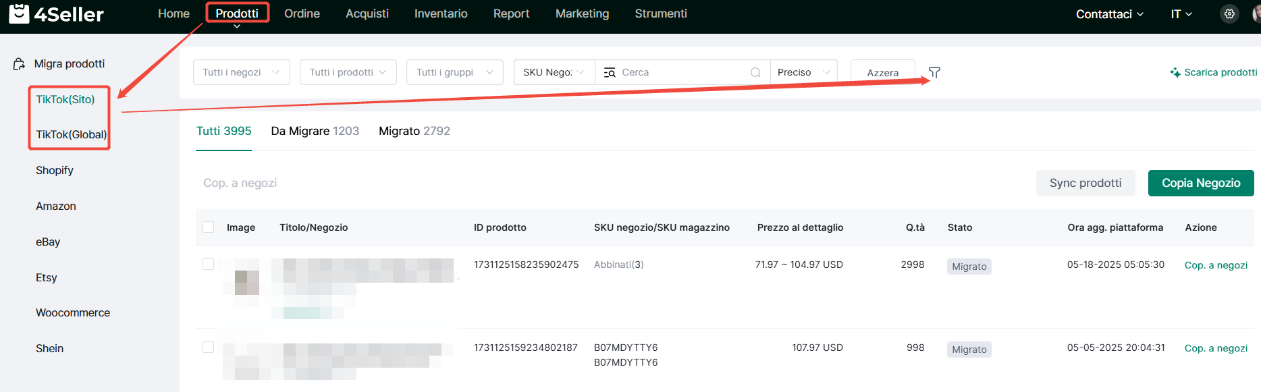Open the Inventario menu
This screenshot has height=392, width=1261.
click(441, 13)
